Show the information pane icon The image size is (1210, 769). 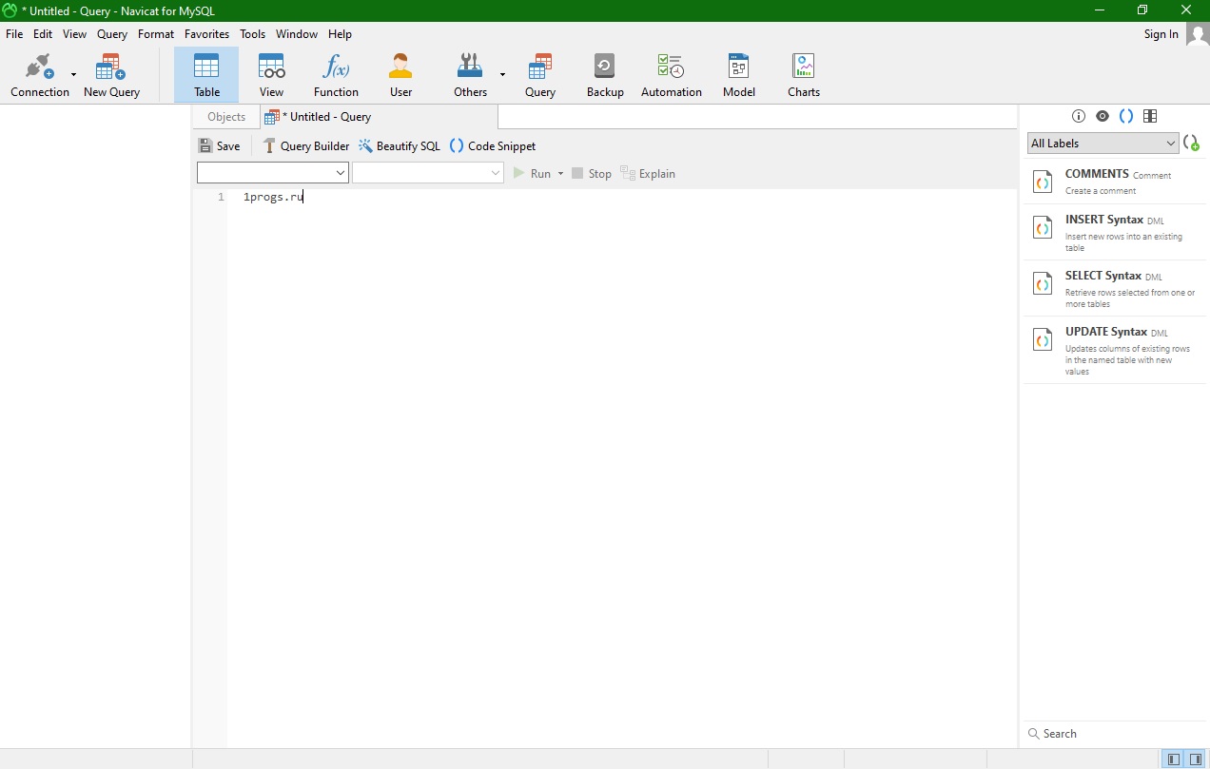pyautogui.click(x=1078, y=116)
